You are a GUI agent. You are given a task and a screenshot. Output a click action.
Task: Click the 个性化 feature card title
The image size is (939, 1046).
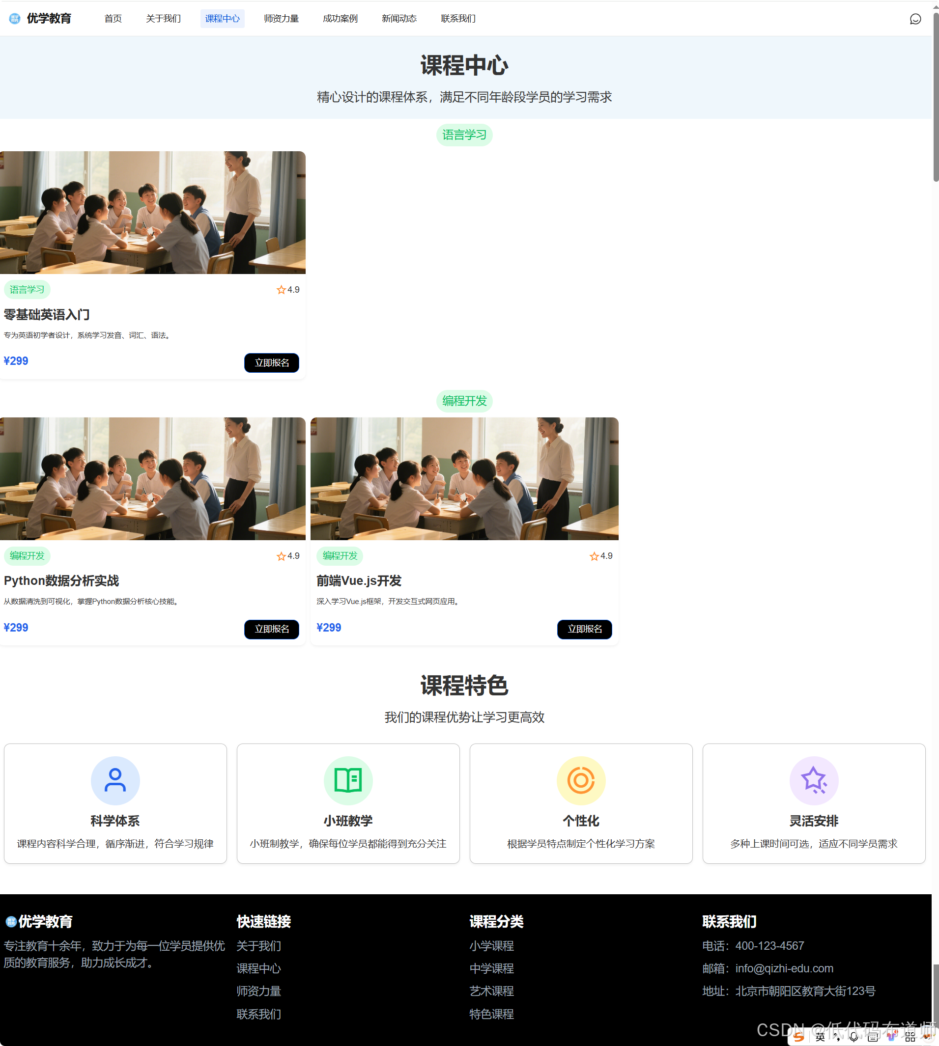coord(581,821)
